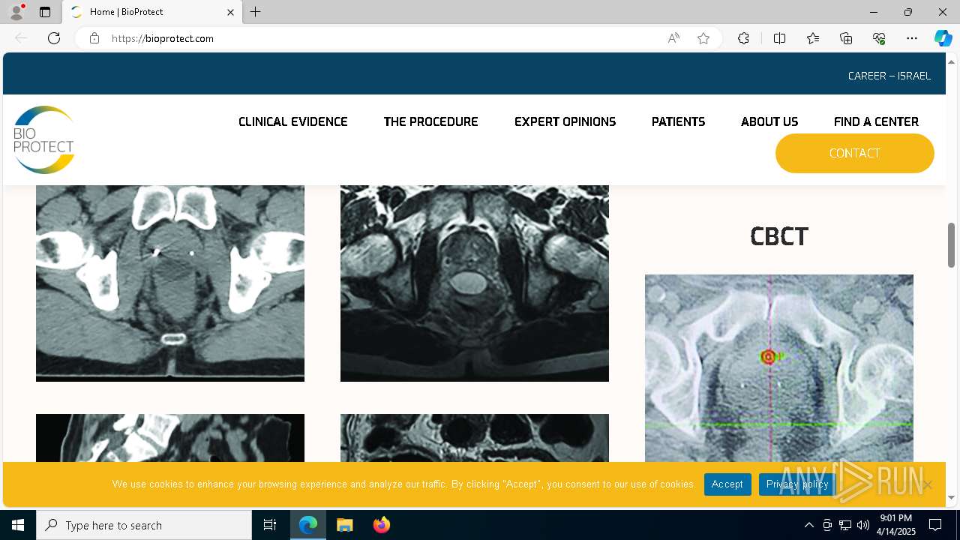The image size is (960, 540).
Task: Click the browser back arrow
Action: coord(21,38)
